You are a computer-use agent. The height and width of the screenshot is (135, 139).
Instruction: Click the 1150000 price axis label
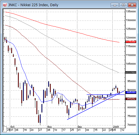point(131,46)
